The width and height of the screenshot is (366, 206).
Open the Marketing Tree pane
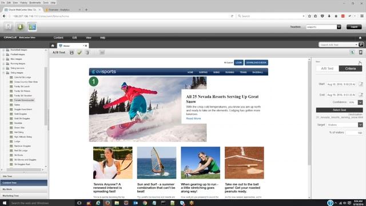click(24, 196)
